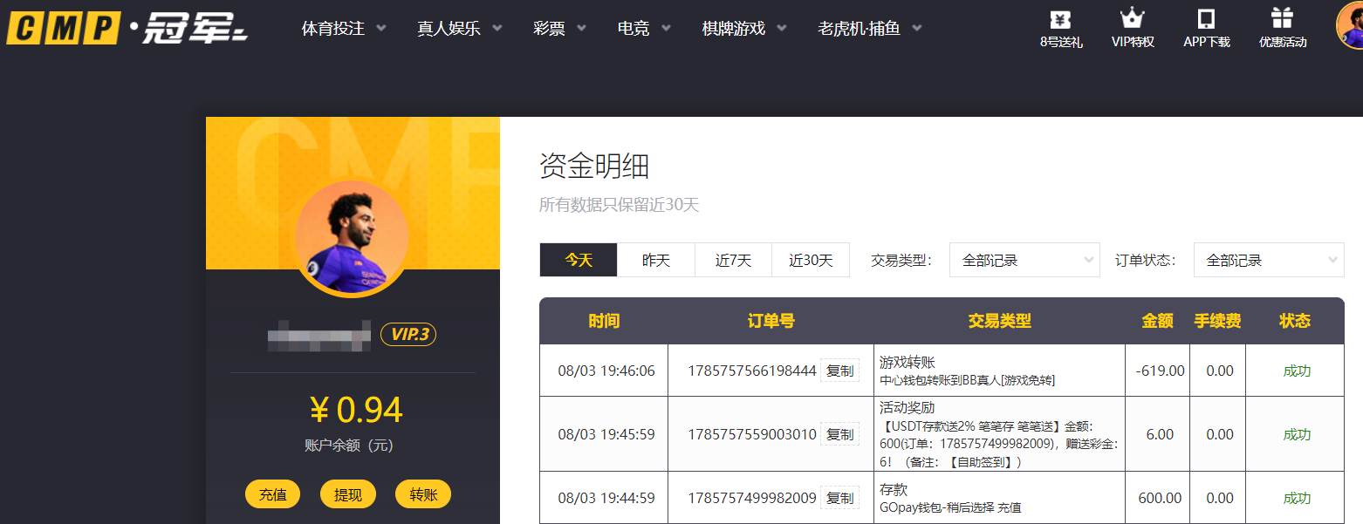Click the time 08/03 19:44:59

(x=606, y=498)
